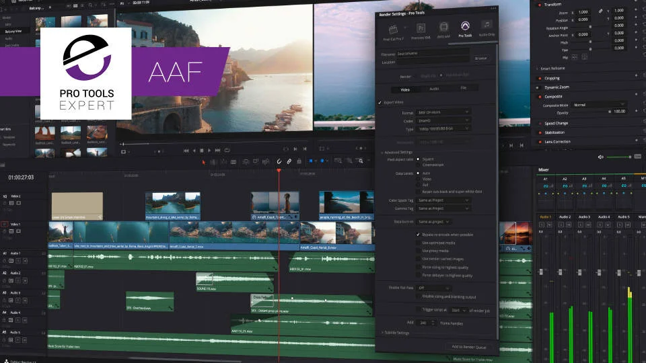
Task: Activate the red selection arrow tool
Action: click(x=203, y=162)
